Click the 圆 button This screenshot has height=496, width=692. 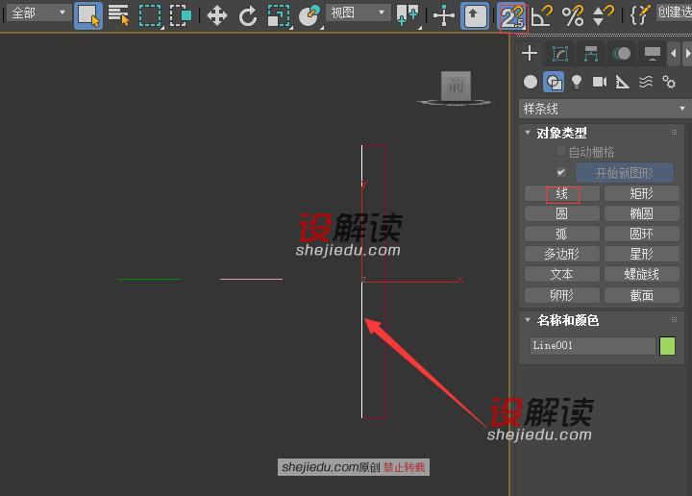[x=562, y=213]
